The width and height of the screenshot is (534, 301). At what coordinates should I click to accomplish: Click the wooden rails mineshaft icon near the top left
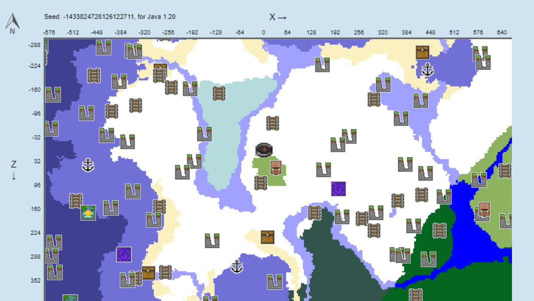(93, 74)
